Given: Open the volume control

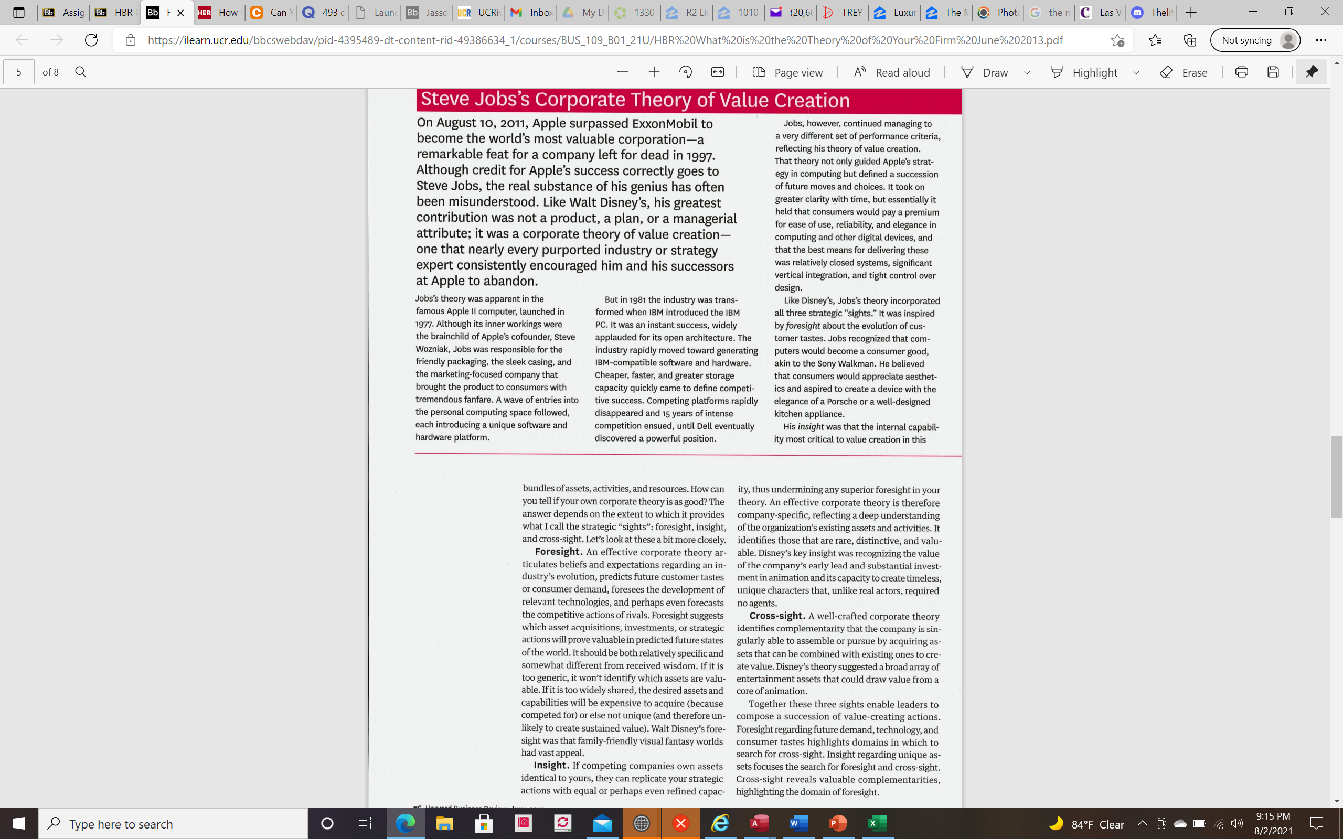Looking at the screenshot, I should pos(1237,823).
